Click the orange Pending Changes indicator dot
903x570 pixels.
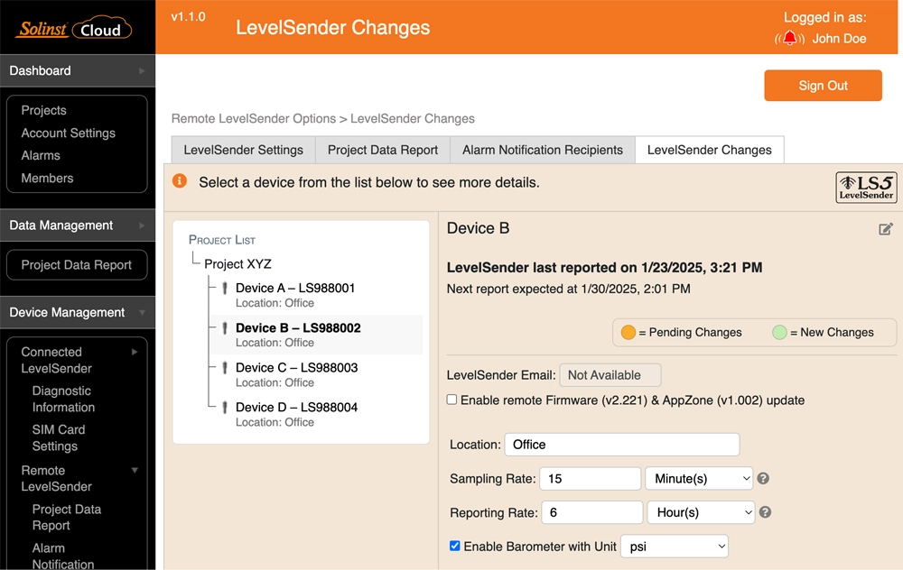(x=629, y=332)
